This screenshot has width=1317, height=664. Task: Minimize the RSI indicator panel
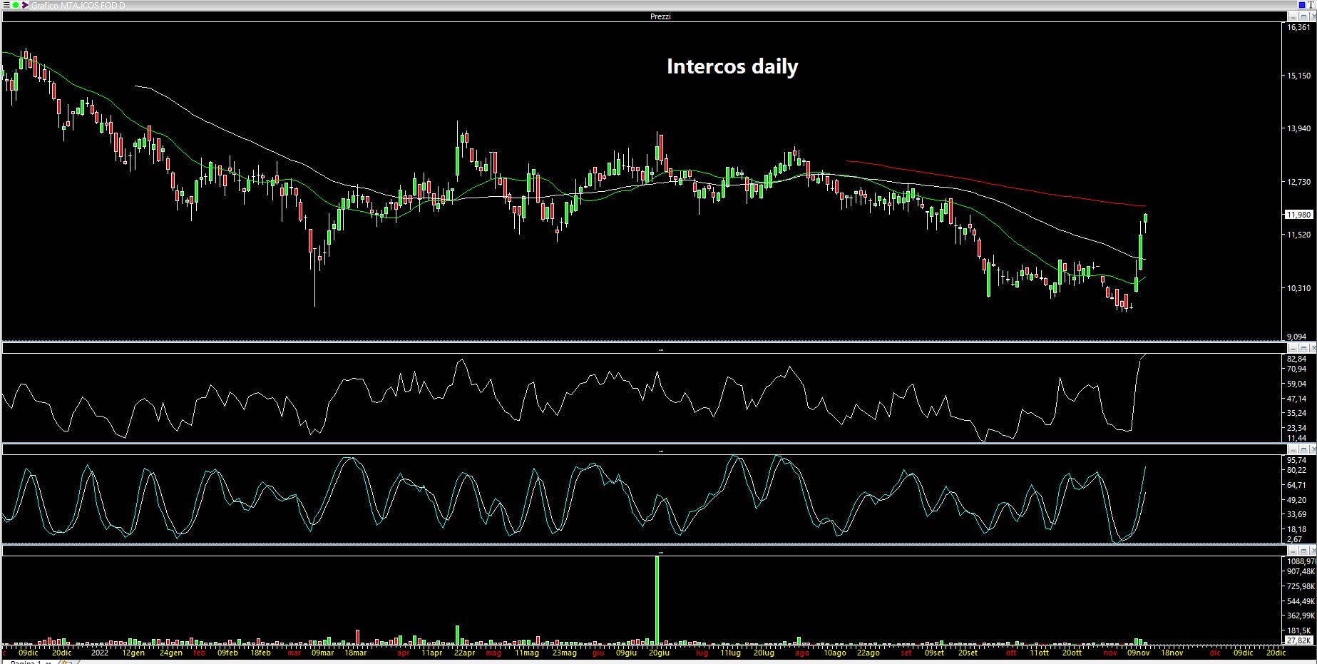1293,348
